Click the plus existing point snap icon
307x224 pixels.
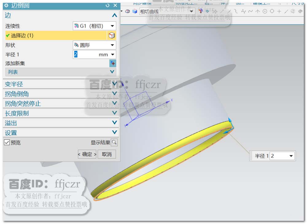tap(279, 11)
